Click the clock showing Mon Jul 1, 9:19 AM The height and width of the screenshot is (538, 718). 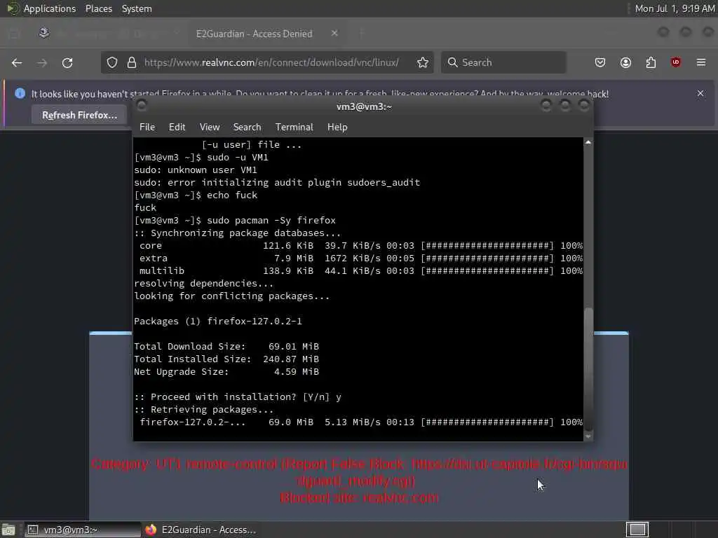675,8
